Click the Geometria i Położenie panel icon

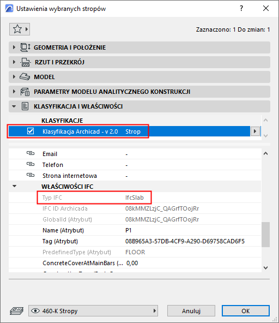point(25,47)
